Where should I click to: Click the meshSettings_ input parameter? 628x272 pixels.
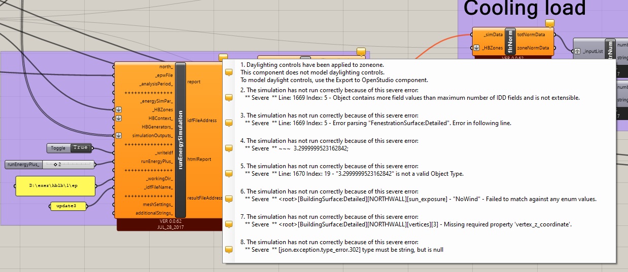[157, 204]
